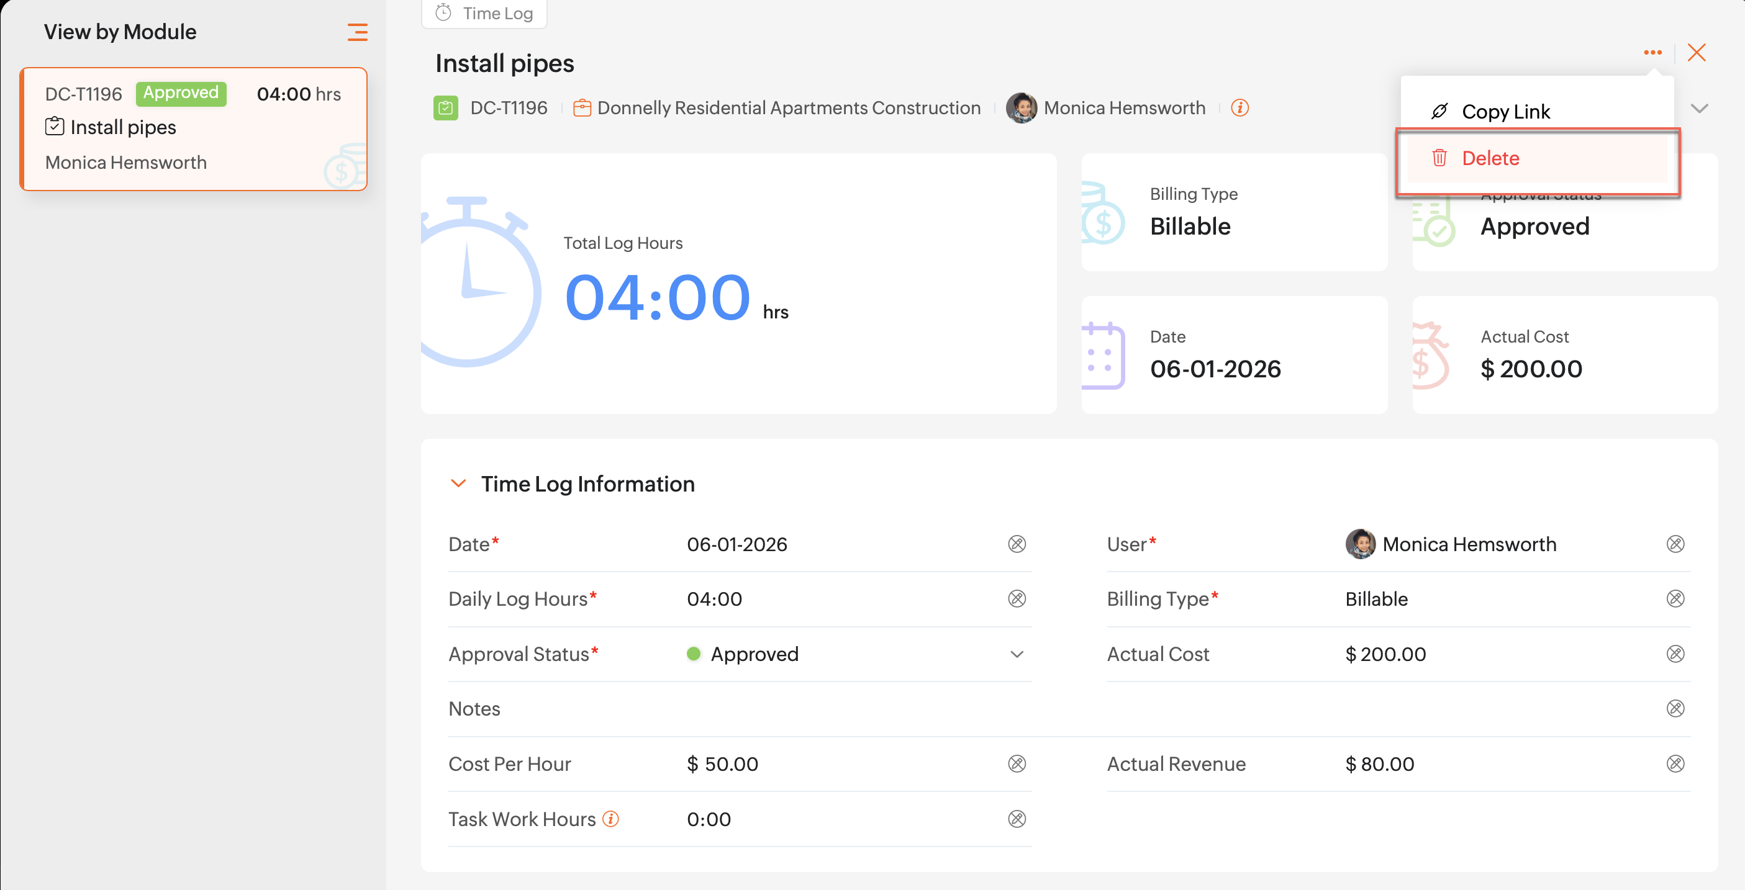Open the Donnelly Residential Apartments Construction project link

point(788,107)
